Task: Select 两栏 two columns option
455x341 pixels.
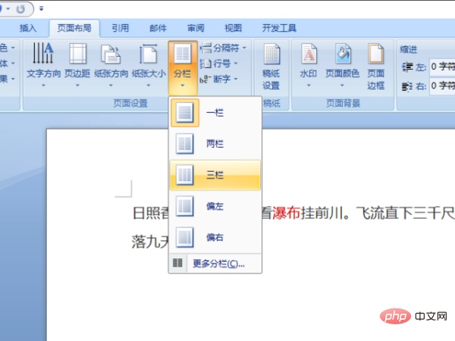Action: (x=215, y=143)
